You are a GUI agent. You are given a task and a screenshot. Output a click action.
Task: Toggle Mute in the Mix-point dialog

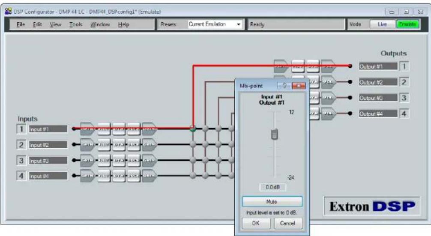point(272,202)
